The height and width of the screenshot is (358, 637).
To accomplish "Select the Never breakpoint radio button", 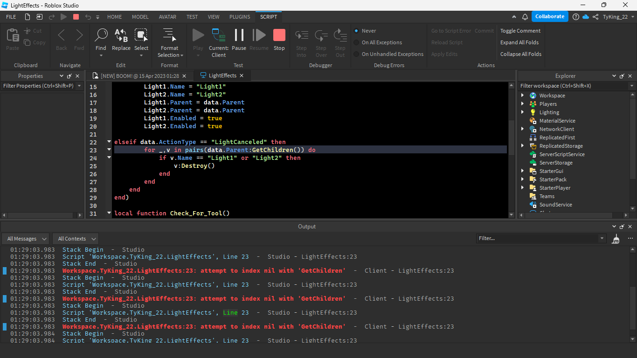I will (x=357, y=31).
